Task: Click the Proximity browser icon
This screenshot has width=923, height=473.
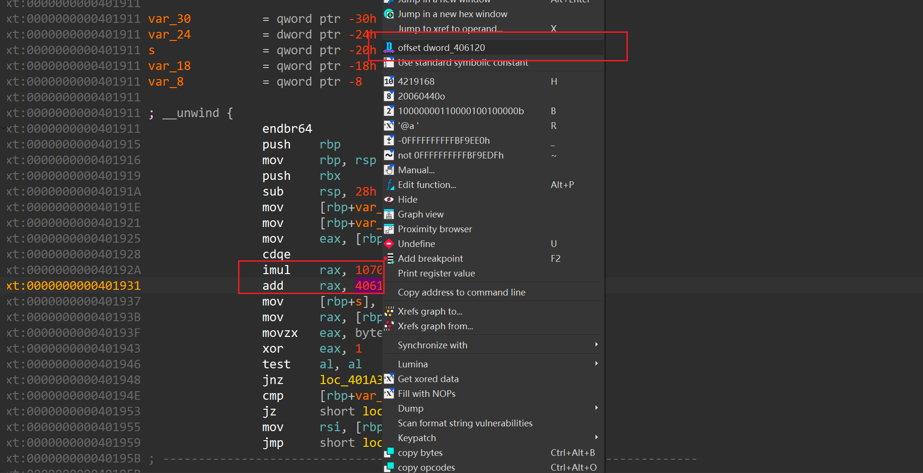Action: [389, 229]
